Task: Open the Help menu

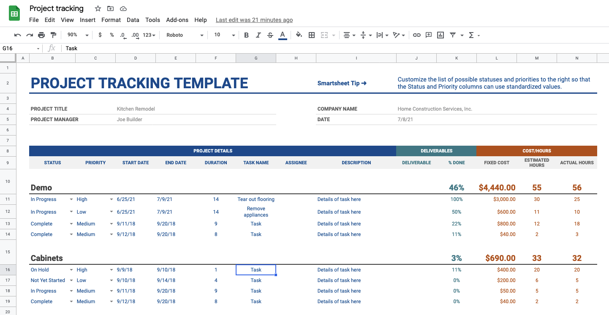Action: (201, 20)
